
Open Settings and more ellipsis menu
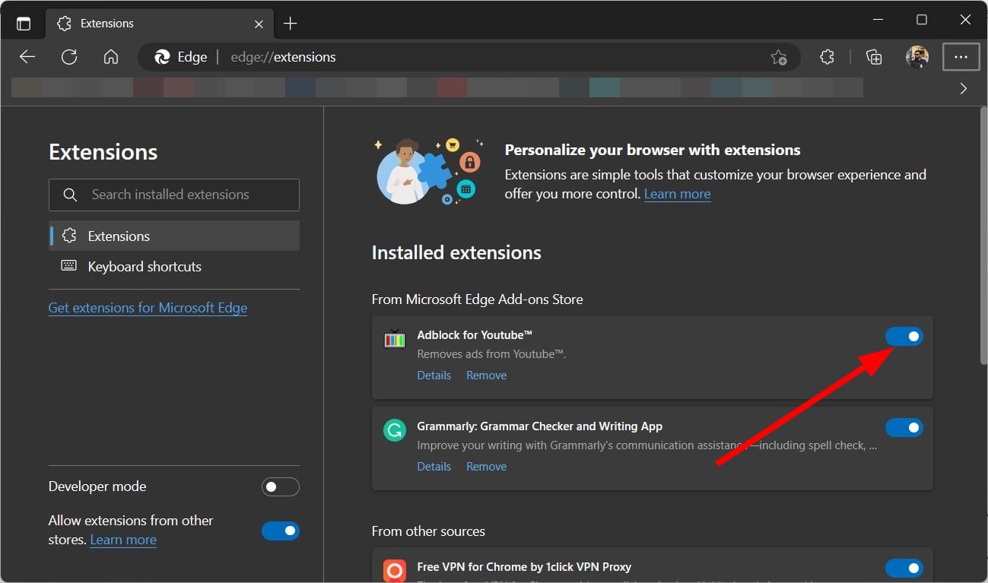coord(961,57)
